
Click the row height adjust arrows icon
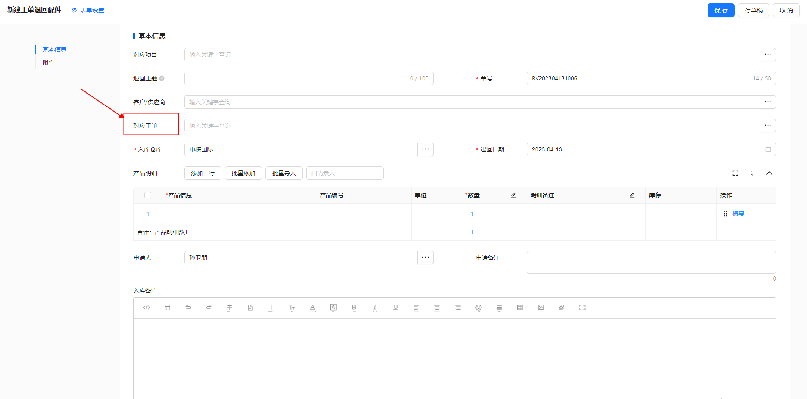pyautogui.click(x=752, y=173)
